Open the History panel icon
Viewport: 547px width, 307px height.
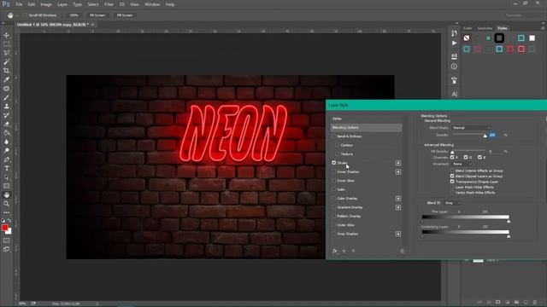pos(454,32)
